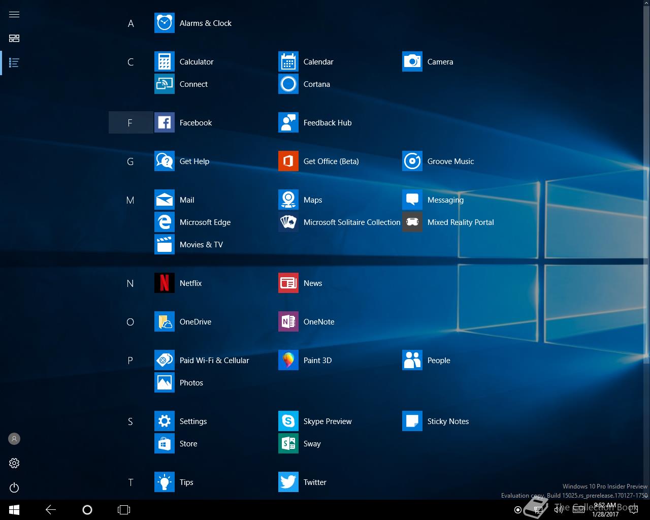Screen dimensions: 650x520
Task: Launch Sticky Notes from its icon
Action: click(x=412, y=421)
